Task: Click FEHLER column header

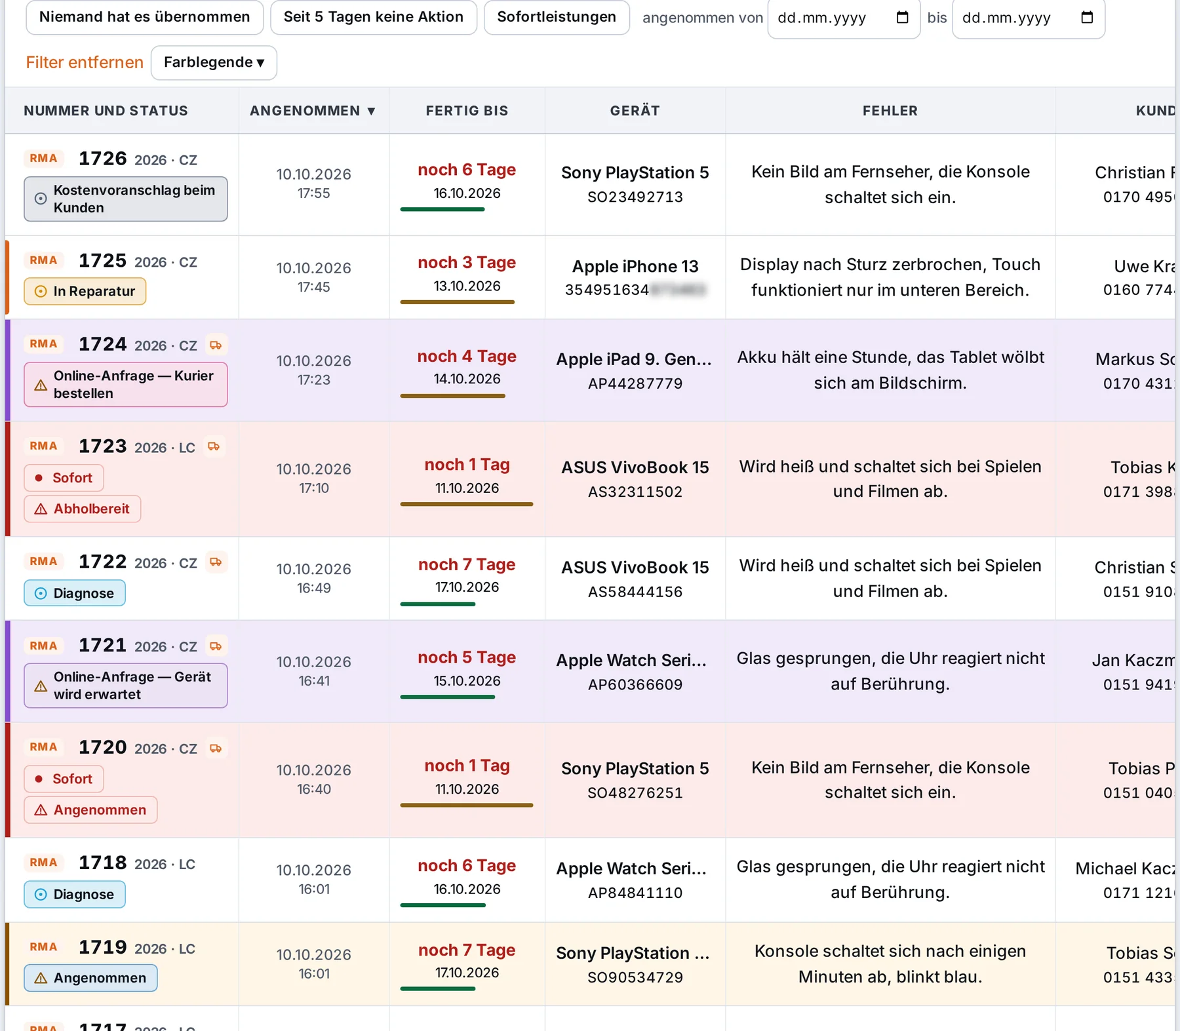Action: [x=890, y=111]
